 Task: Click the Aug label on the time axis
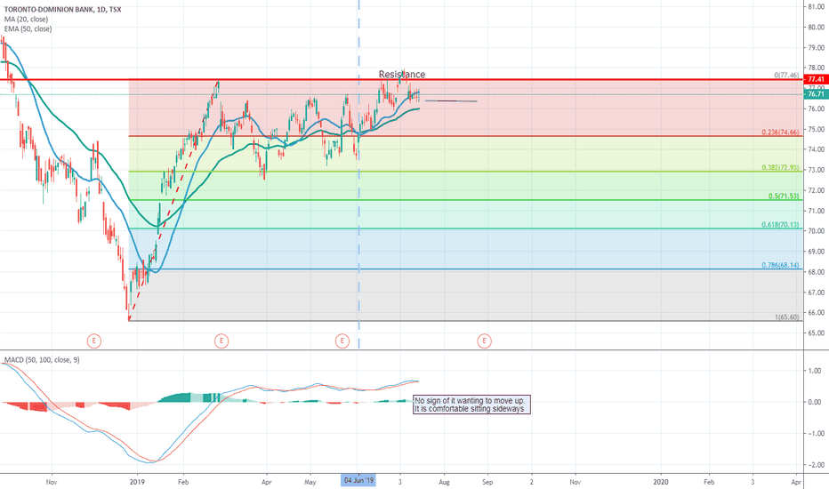pyautogui.click(x=444, y=482)
